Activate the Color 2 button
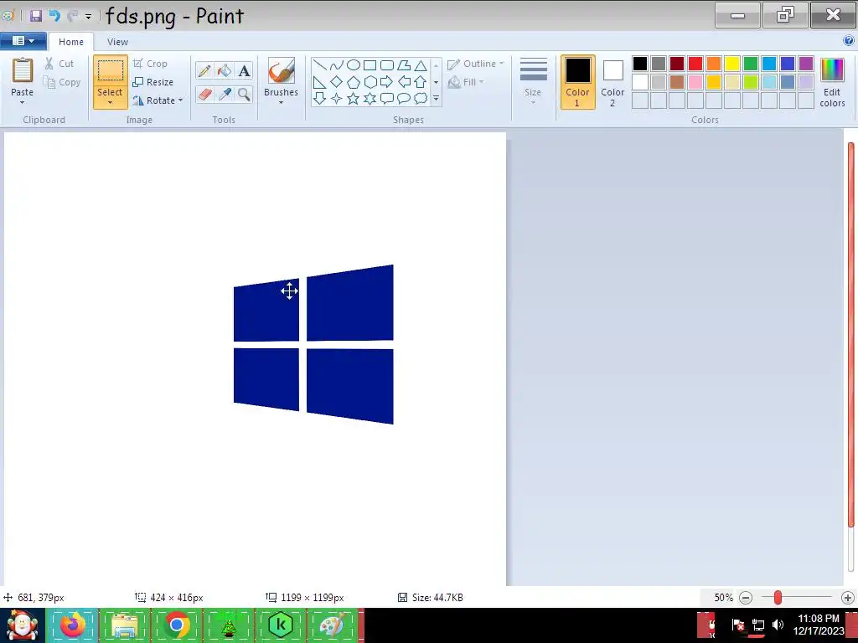Screen dimensions: 858x643 (x=612, y=82)
